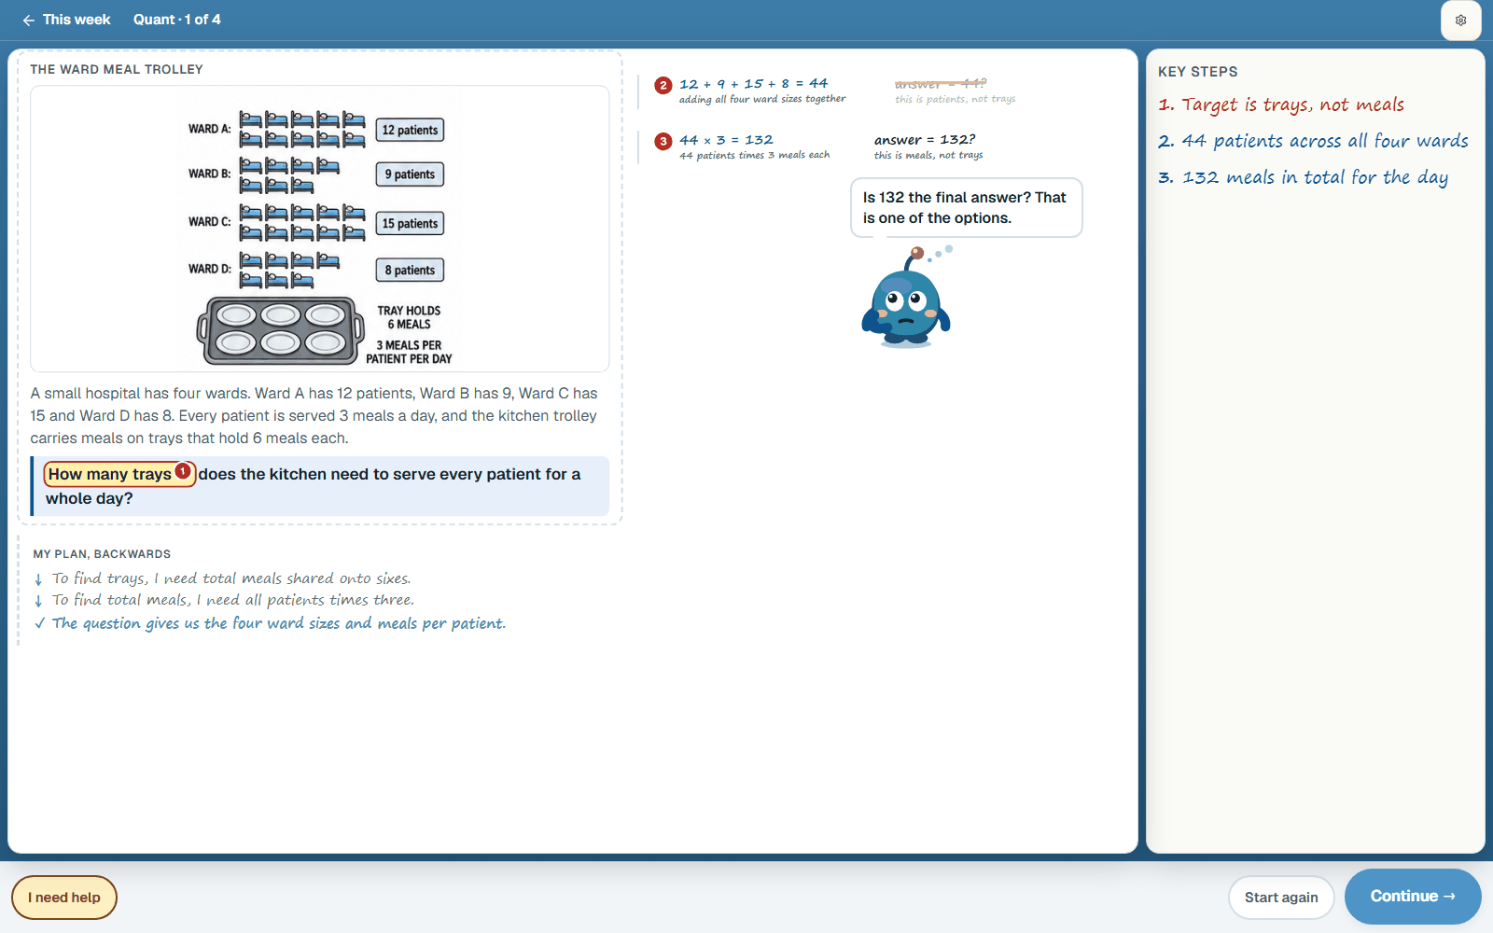The image size is (1493, 933).
Task: Click checked plan line 'The question gives us'
Action: point(279,623)
